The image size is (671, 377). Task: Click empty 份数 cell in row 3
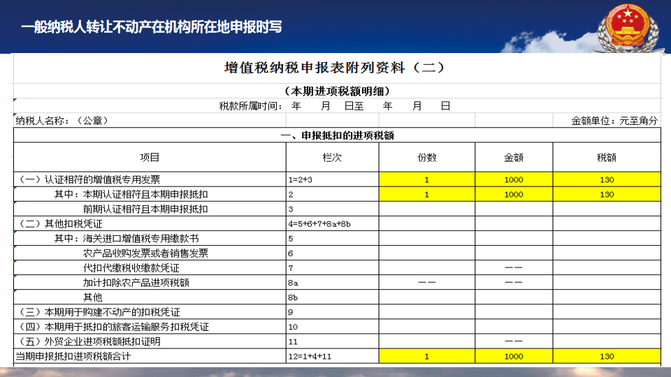(x=426, y=209)
